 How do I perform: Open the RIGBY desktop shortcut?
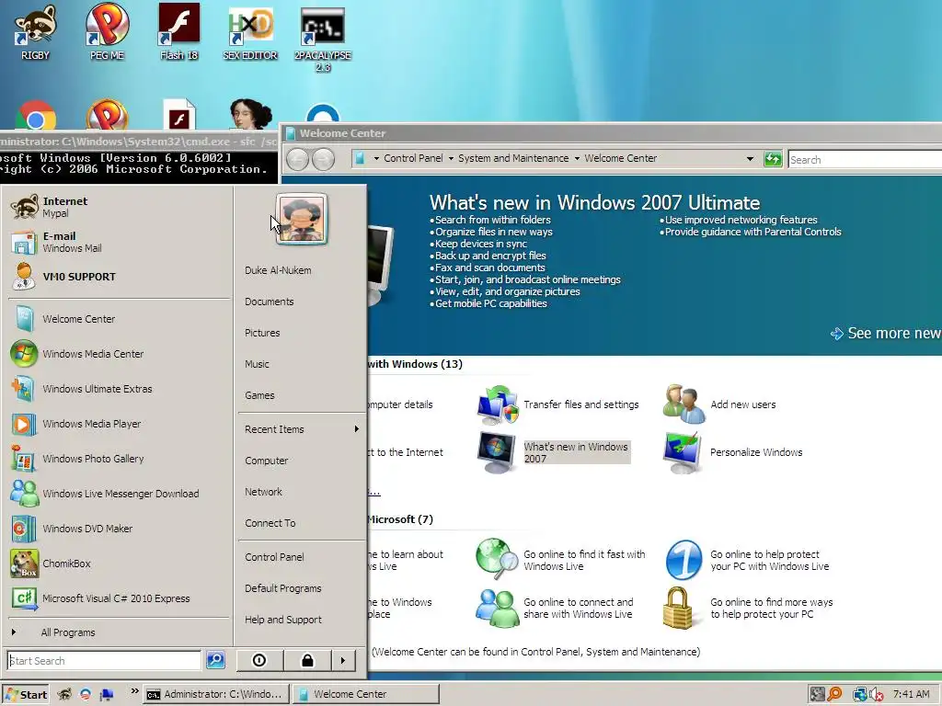point(36,33)
